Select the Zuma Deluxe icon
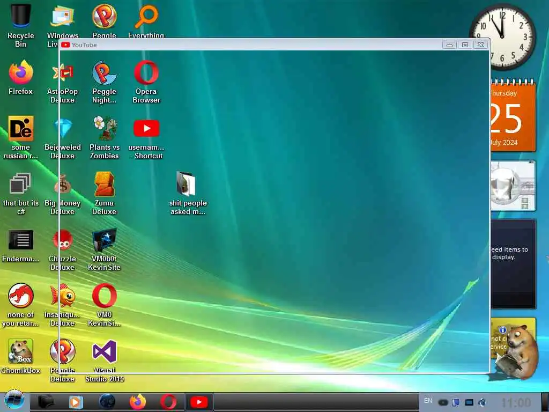 coord(105,183)
